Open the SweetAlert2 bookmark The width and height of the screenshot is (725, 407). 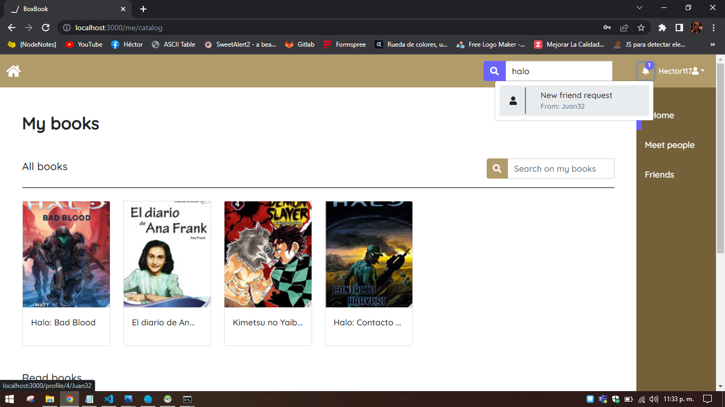(x=240, y=45)
